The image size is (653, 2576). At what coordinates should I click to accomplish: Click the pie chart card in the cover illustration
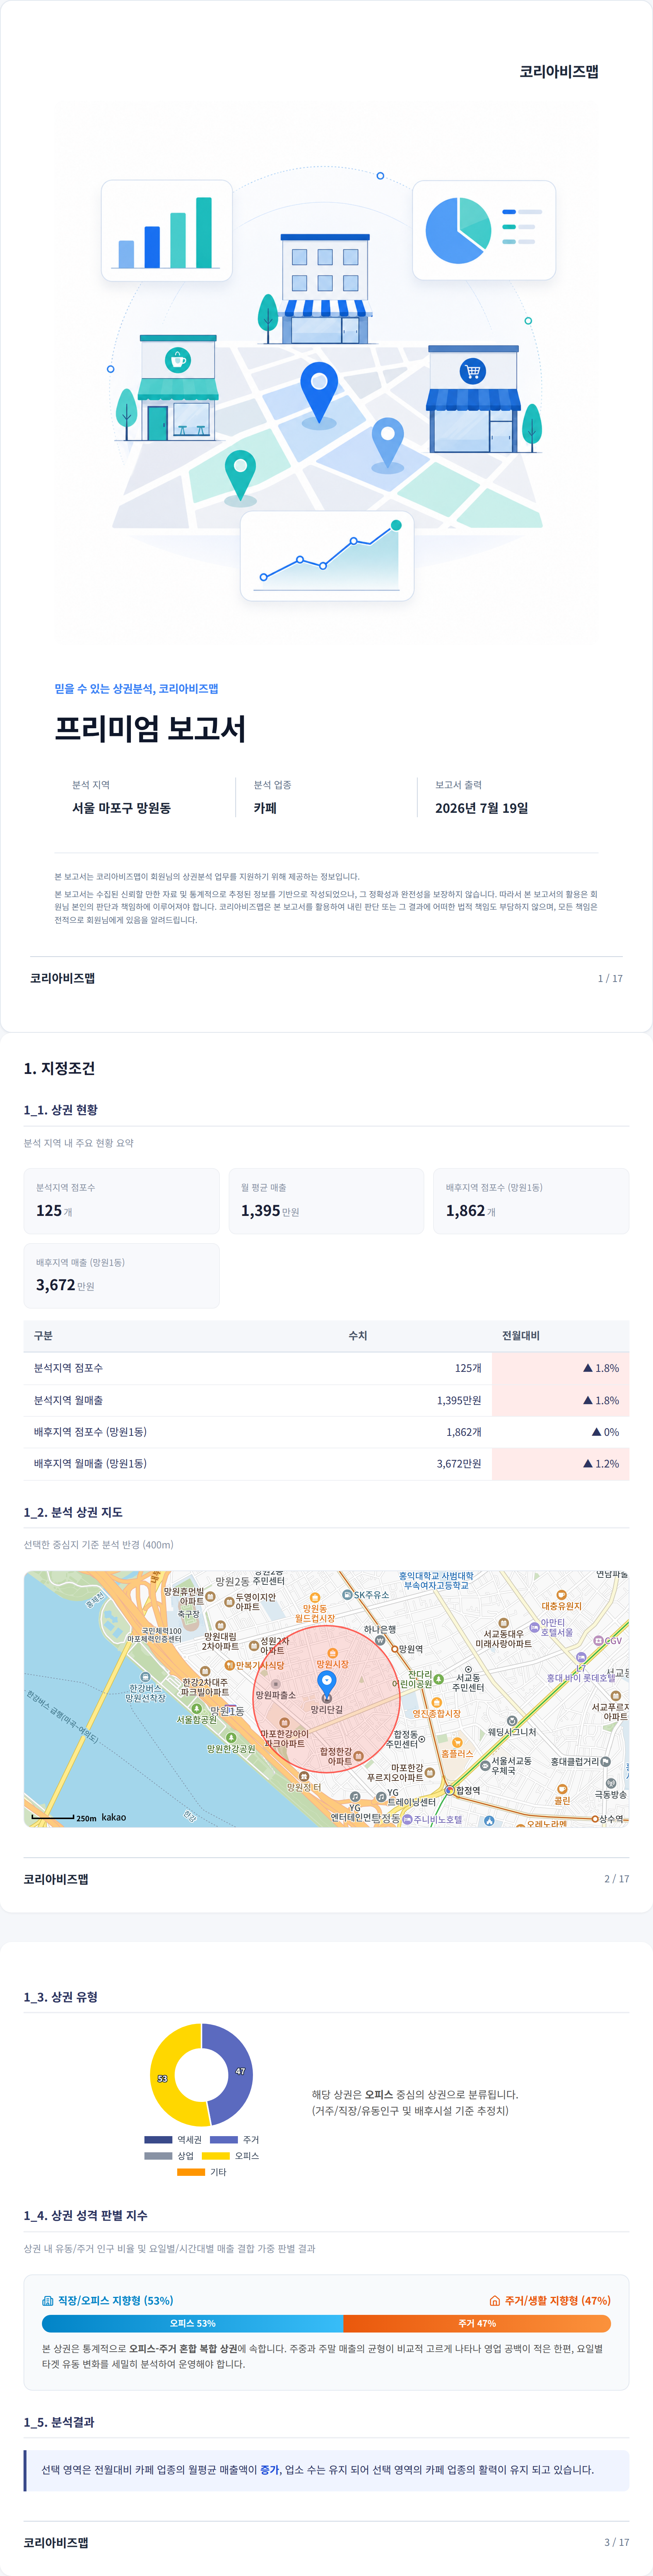[484, 230]
